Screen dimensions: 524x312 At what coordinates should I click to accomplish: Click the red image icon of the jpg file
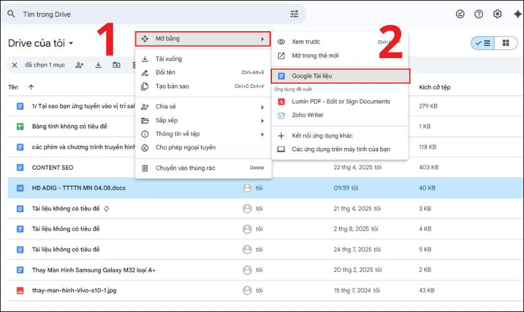pos(20,290)
